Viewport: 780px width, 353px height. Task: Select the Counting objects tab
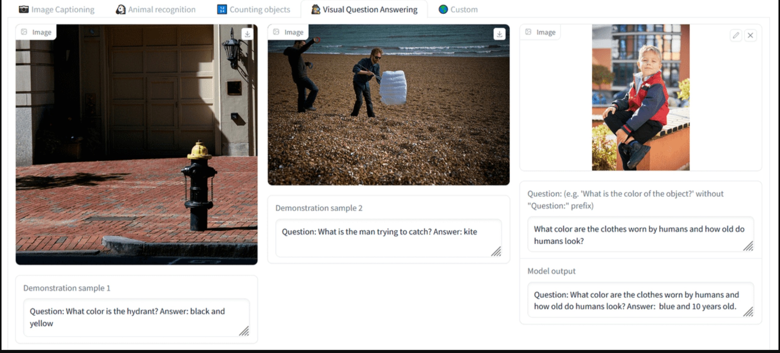click(260, 9)
